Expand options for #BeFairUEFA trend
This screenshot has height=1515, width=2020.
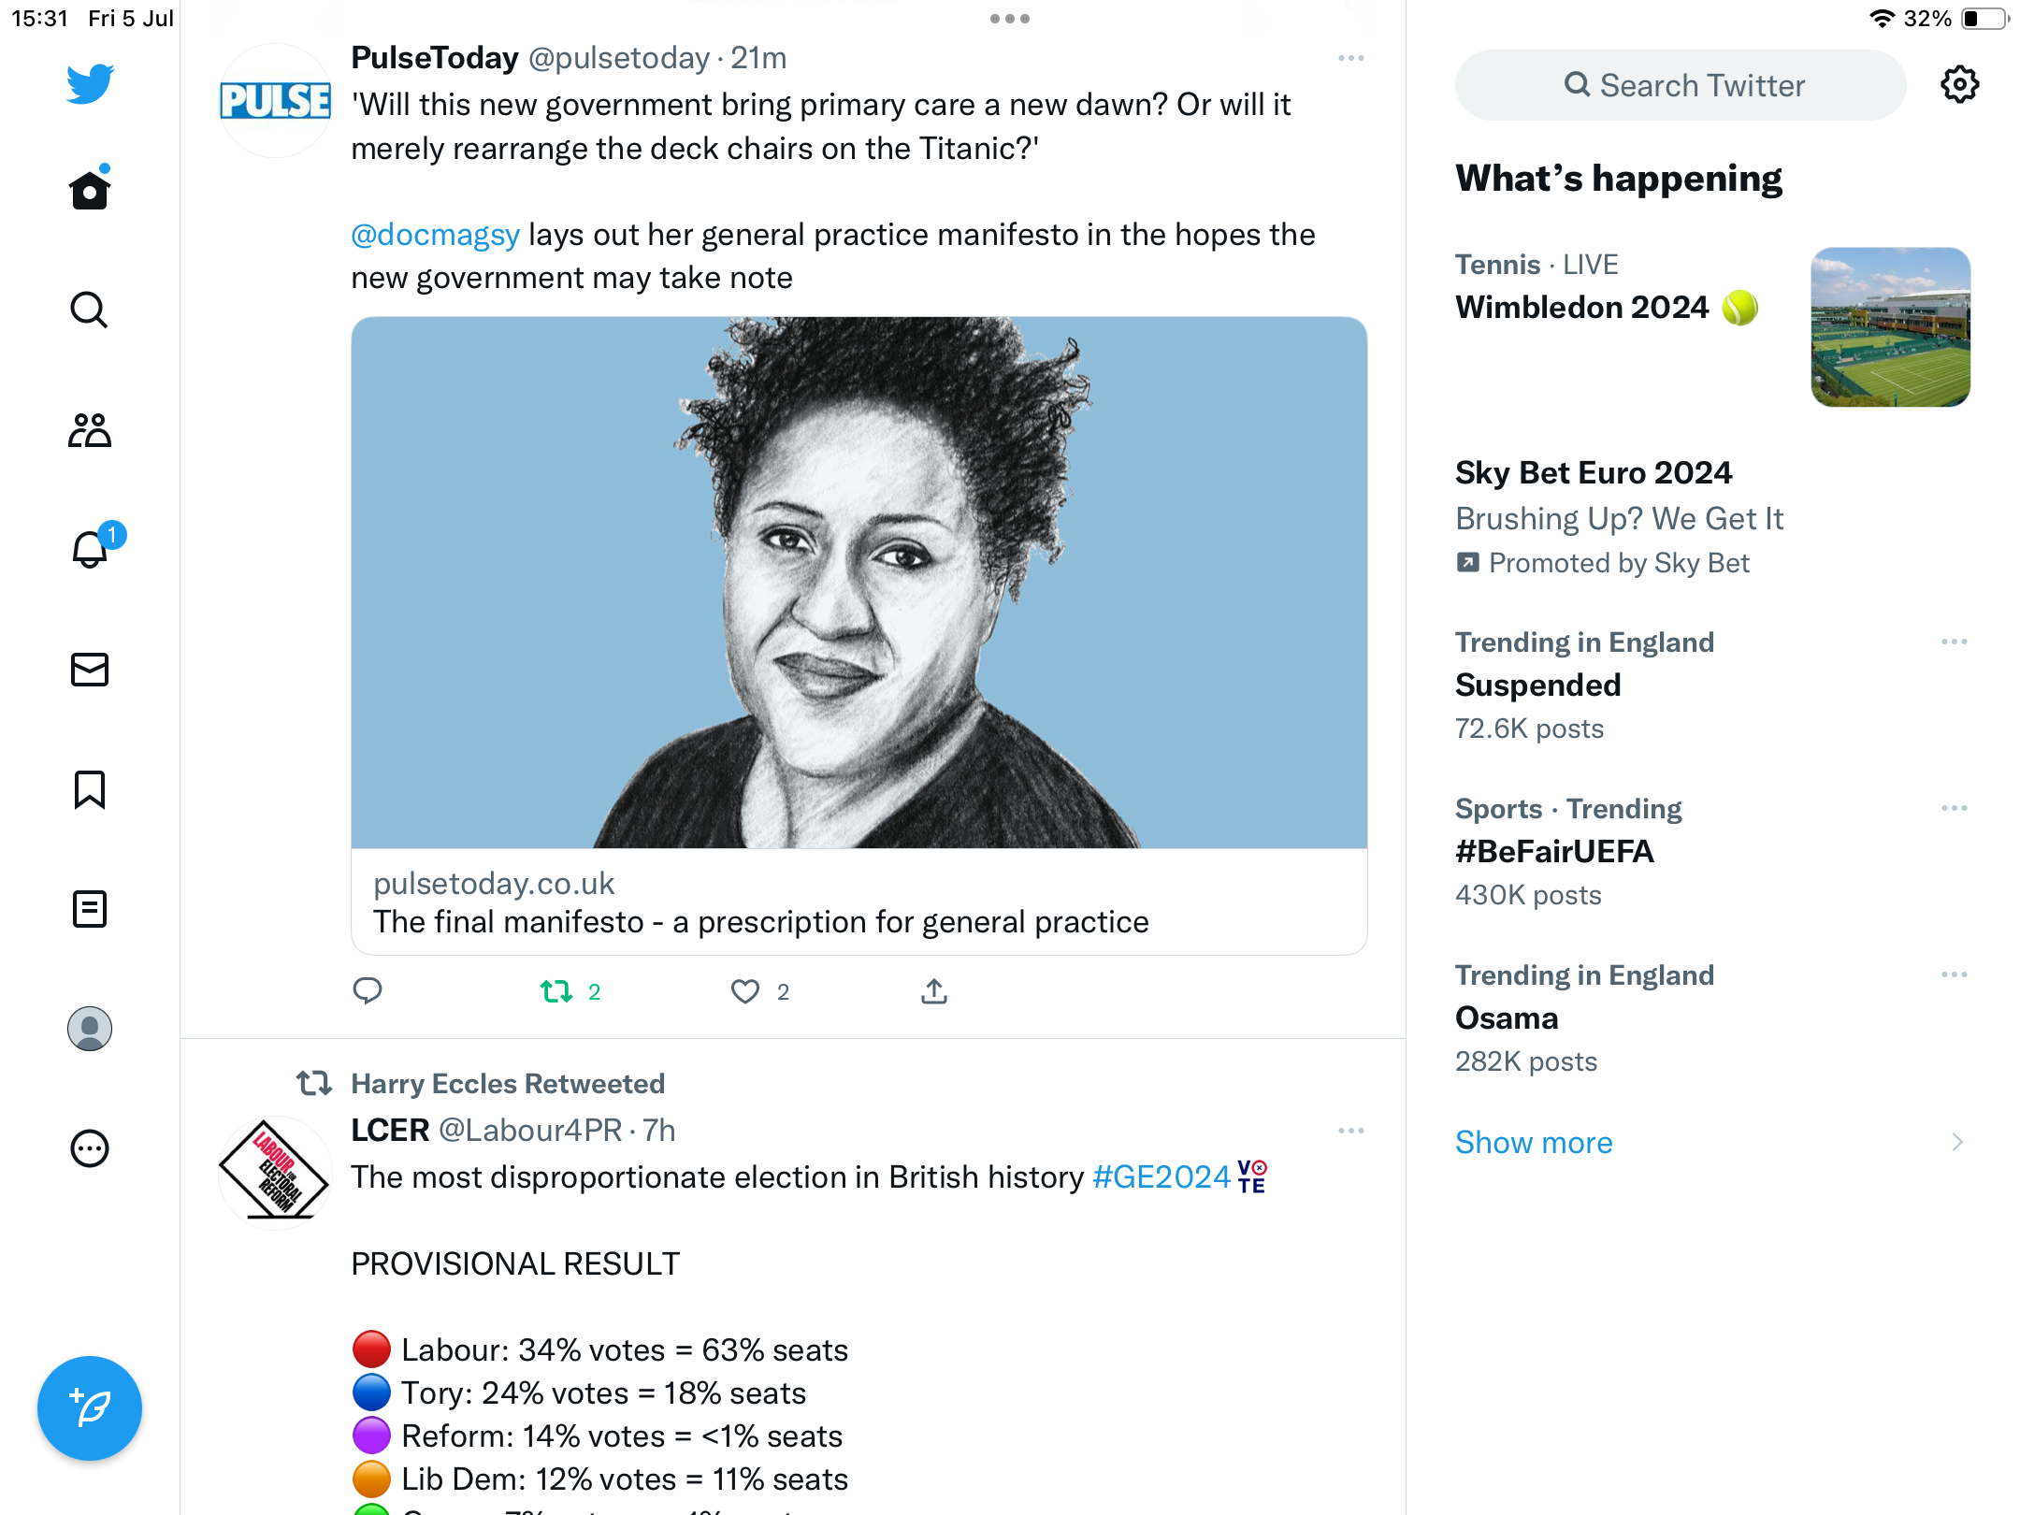pos(1954,809)
